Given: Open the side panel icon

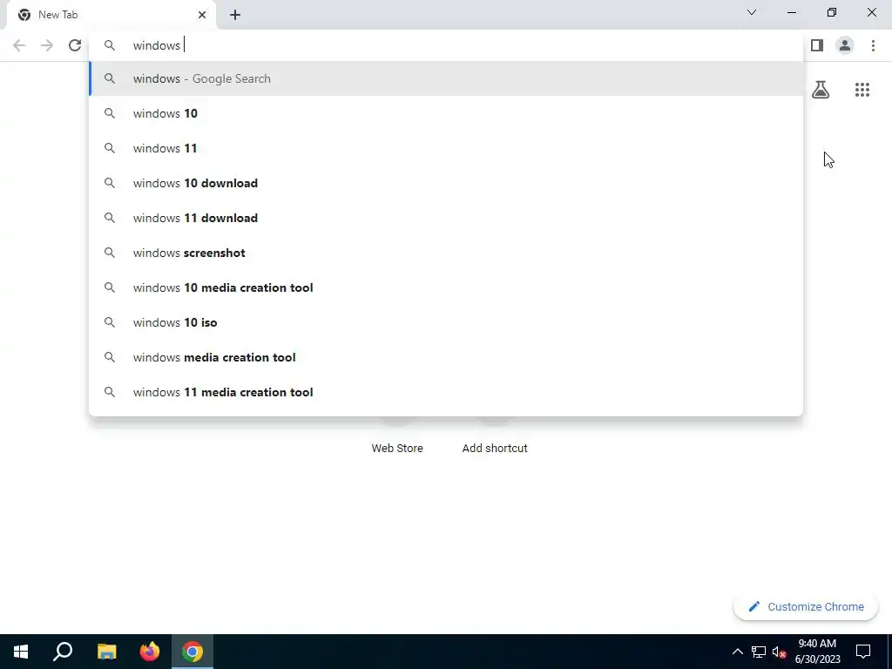Looking at the screenshot, I should click(817, 45).
